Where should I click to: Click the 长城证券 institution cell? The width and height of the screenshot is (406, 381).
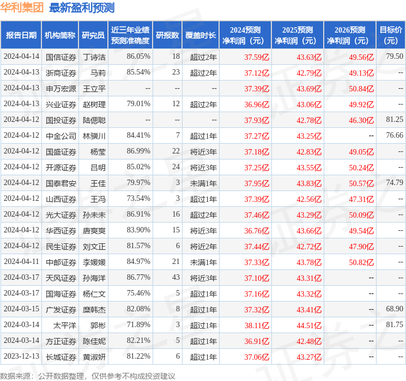coord(61,357)
